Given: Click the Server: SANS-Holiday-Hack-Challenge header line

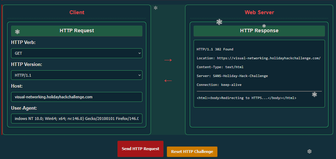Looking at the screenshot, I should [x=232, y=76].
